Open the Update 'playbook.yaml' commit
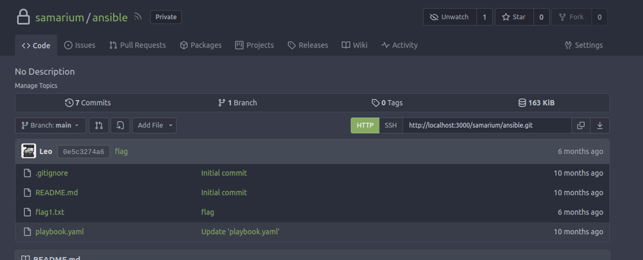Image resolution: width=643 pixels, height=260 pixels. [240, 231]
